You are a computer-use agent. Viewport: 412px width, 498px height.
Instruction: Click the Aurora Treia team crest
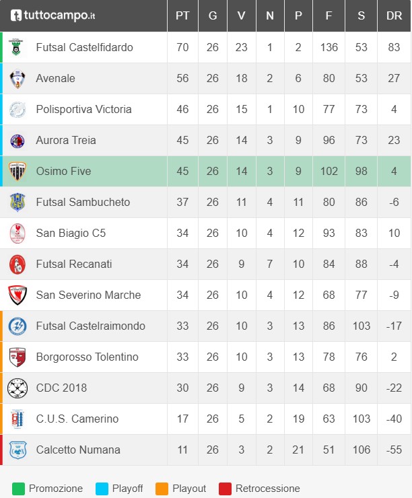point(16,141)
